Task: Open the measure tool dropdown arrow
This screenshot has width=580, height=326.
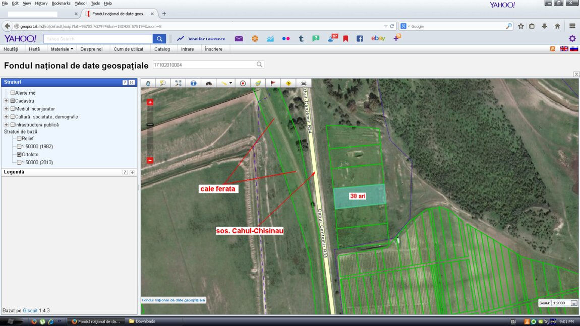Action: (x=231, y=83)
